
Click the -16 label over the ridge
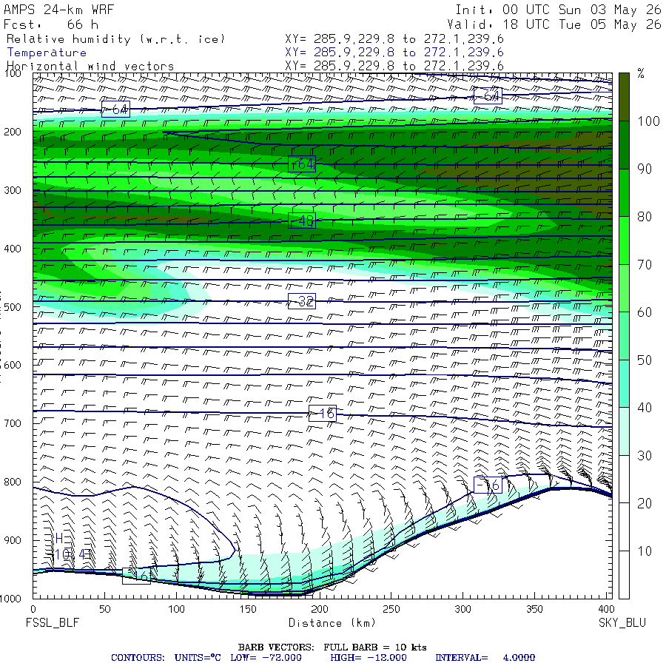click(488, 485)
